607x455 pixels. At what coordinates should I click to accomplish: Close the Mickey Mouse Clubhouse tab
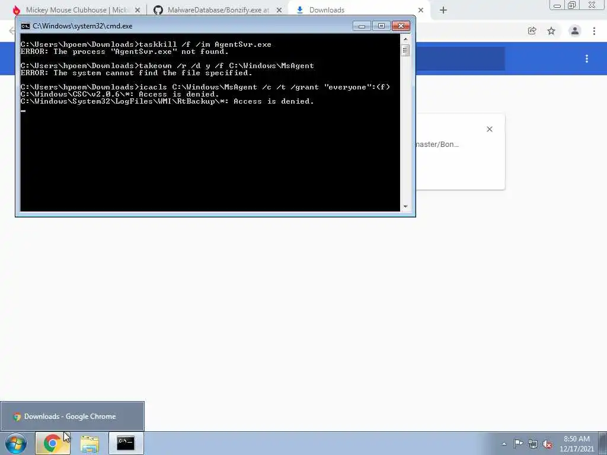(138, 10)
